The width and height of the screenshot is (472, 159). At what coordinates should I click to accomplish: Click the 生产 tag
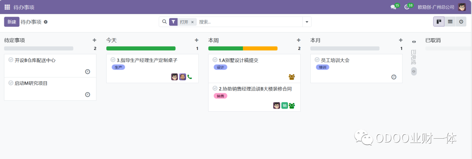click(118, 67)
